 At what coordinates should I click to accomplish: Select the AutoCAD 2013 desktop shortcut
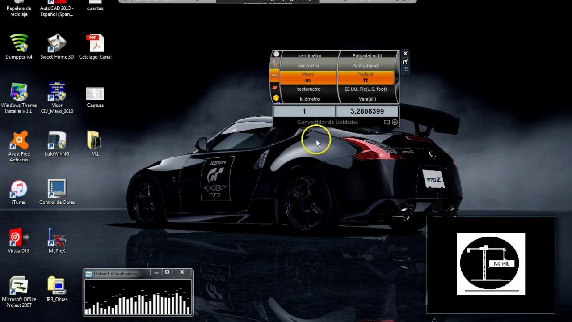pos(57,8)
